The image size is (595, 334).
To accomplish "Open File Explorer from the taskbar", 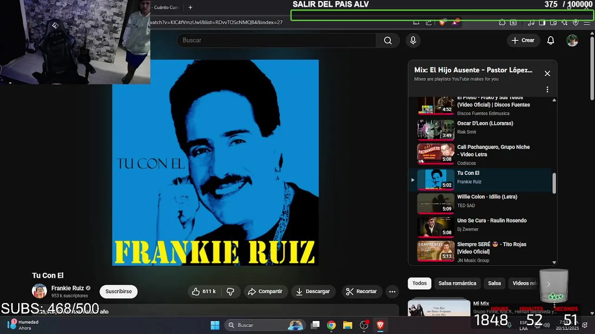I will (x=348, y=325).
